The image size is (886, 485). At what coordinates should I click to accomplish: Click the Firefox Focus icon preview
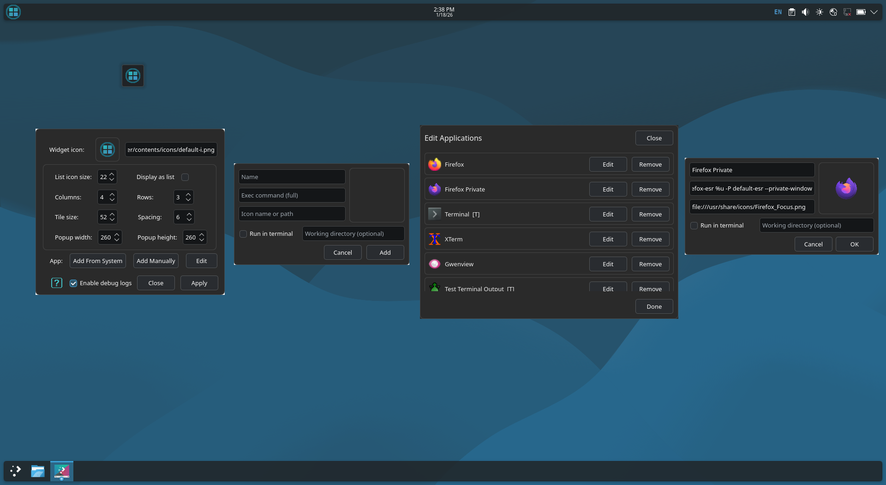(846, 188)
